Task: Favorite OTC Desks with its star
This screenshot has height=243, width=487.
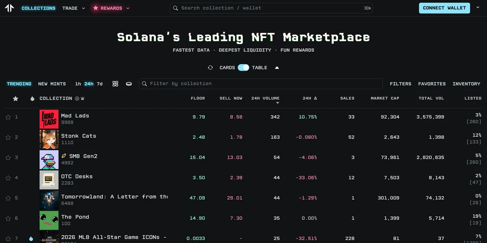Action: 8,178
